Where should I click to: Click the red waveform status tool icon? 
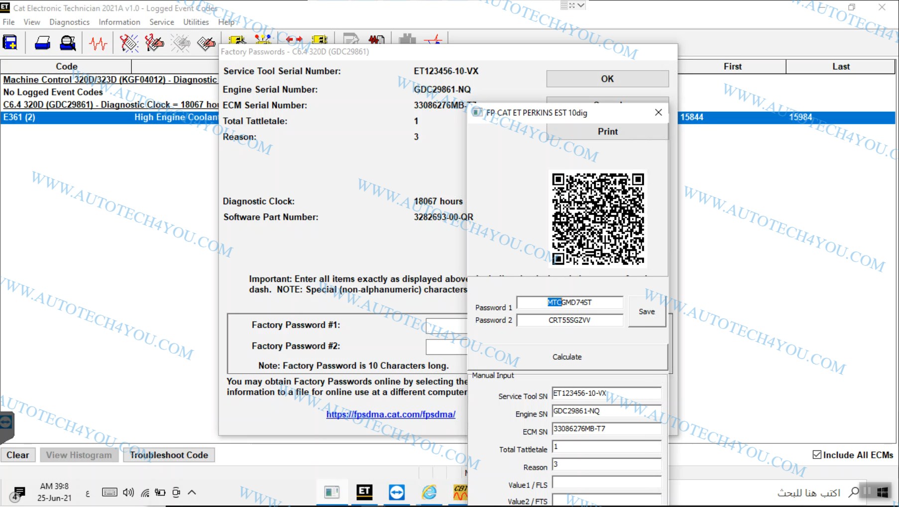98,43
